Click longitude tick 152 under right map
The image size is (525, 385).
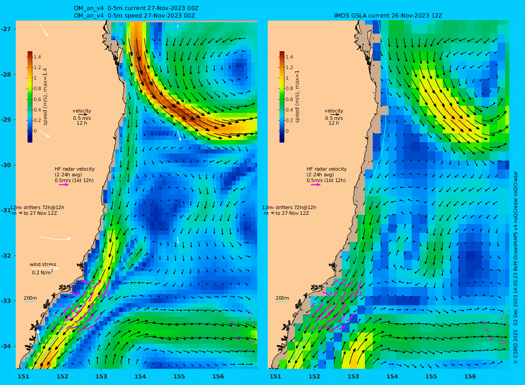[314, 376]
